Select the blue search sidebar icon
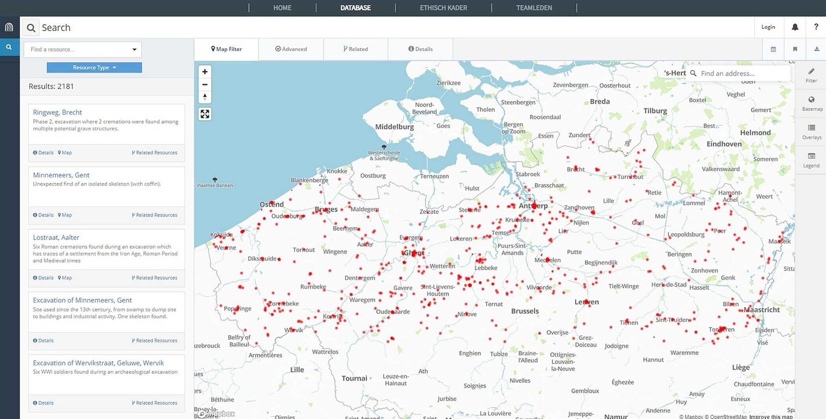This screenshot has width=826, height=419. point(9,47)
